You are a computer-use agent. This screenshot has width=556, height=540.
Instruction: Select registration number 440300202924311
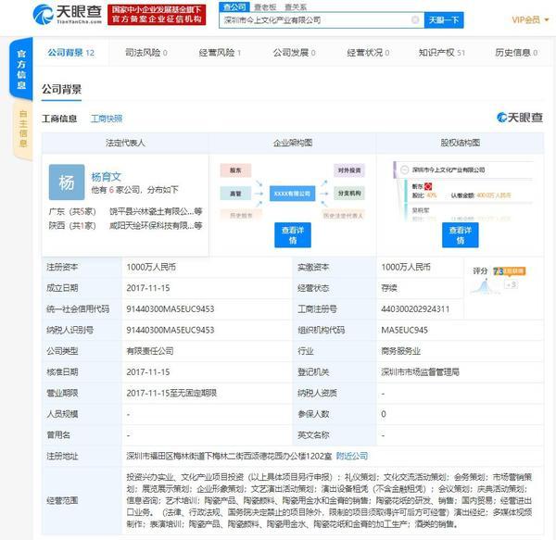[415, 309]
